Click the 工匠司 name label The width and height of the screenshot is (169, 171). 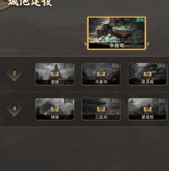click(x=101, y=117)
